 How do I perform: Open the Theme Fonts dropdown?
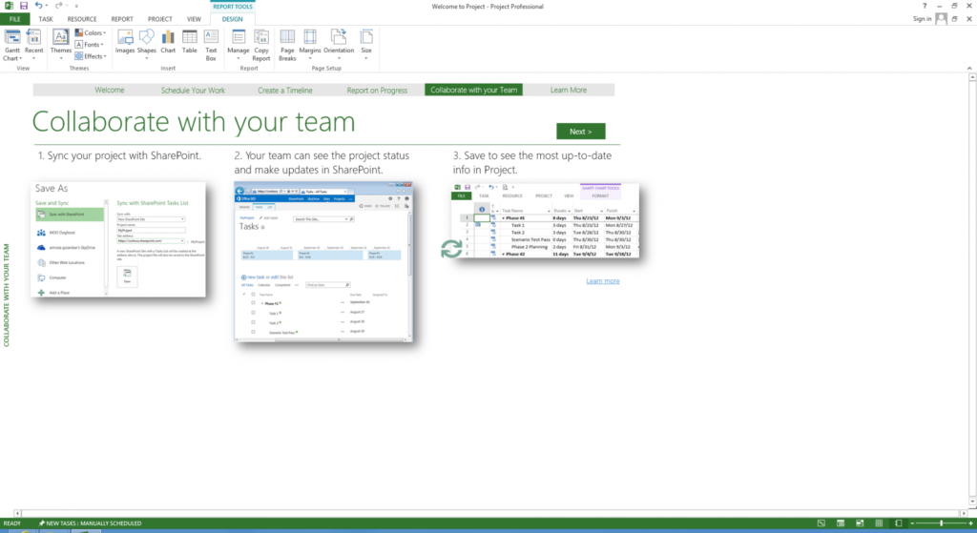coord(90,44)
